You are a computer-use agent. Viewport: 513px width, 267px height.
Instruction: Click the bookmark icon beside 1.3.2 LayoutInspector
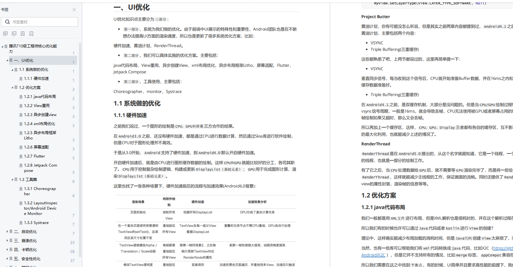coord(21,203)
